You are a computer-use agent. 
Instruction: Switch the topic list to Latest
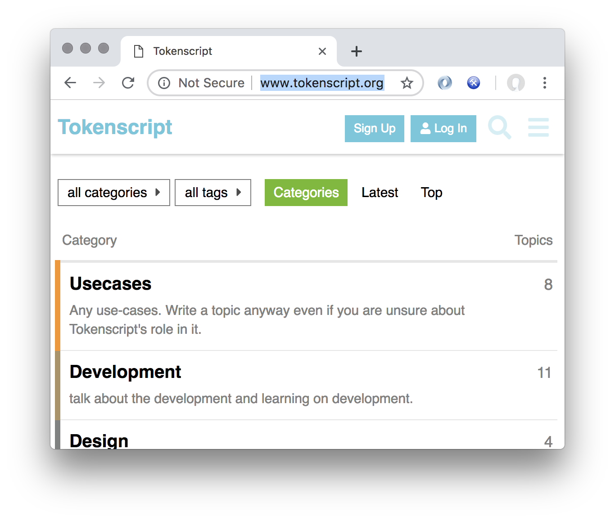380,193
